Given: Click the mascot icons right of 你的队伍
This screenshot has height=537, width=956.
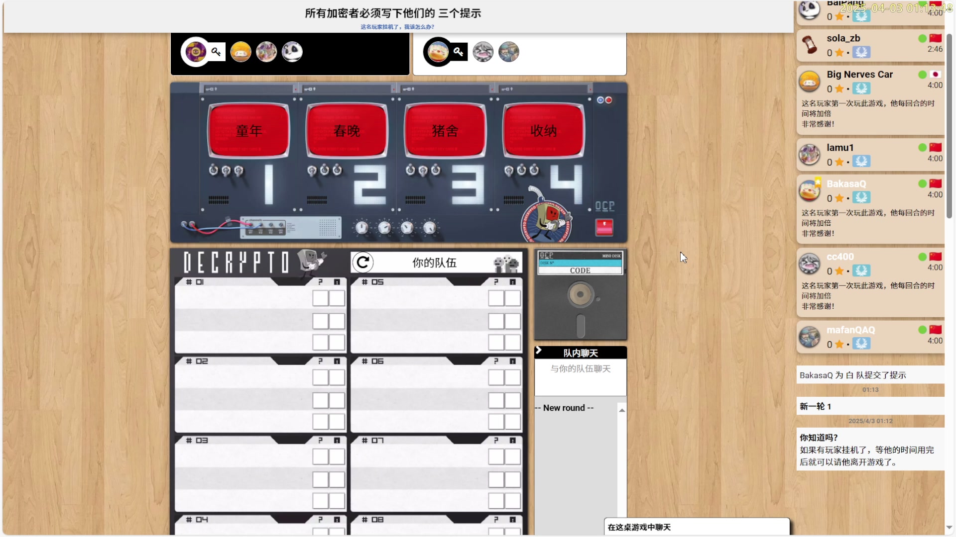Looking at the screenshot, I should pyautogui.click(x=506, y=263).
